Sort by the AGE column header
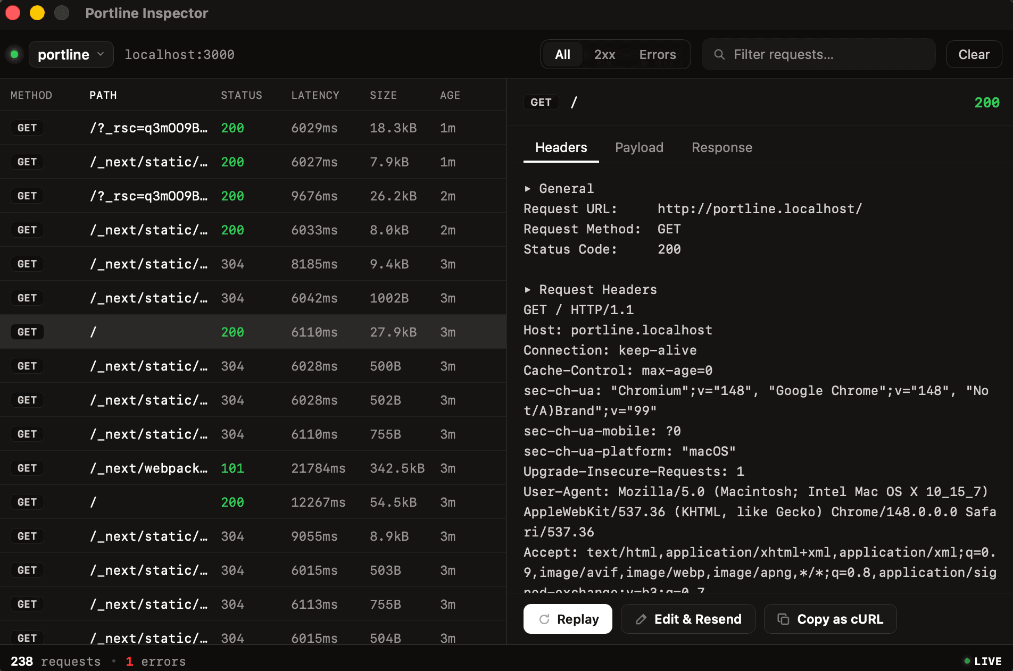 coord(450,95)
